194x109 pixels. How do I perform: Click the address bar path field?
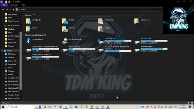89,9
